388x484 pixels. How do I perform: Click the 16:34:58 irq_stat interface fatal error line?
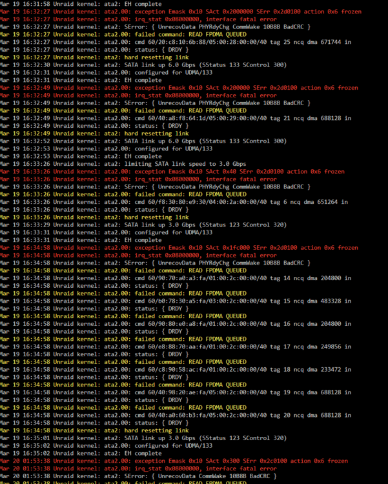[138, 256]
